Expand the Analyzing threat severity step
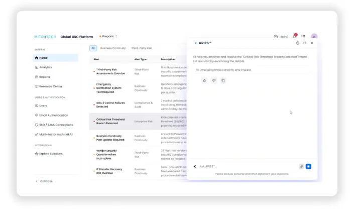 pos(252,70)
